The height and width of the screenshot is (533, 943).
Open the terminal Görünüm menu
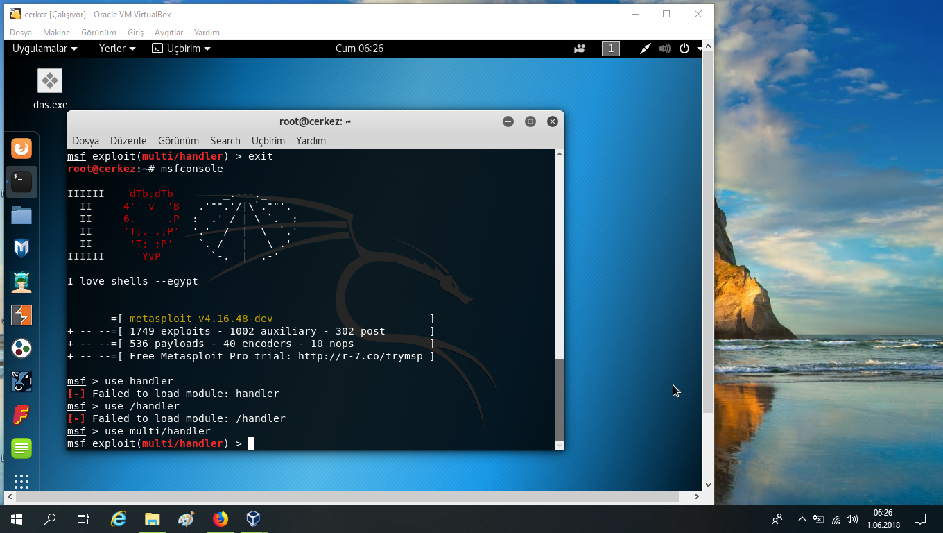coord(178,140)
